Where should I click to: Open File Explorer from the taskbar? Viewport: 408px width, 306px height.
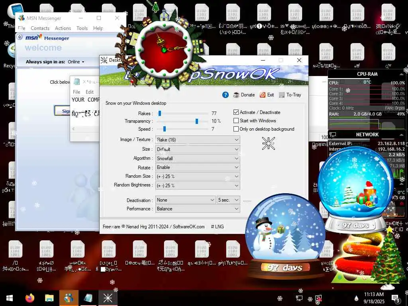click(x=49, y=298)
